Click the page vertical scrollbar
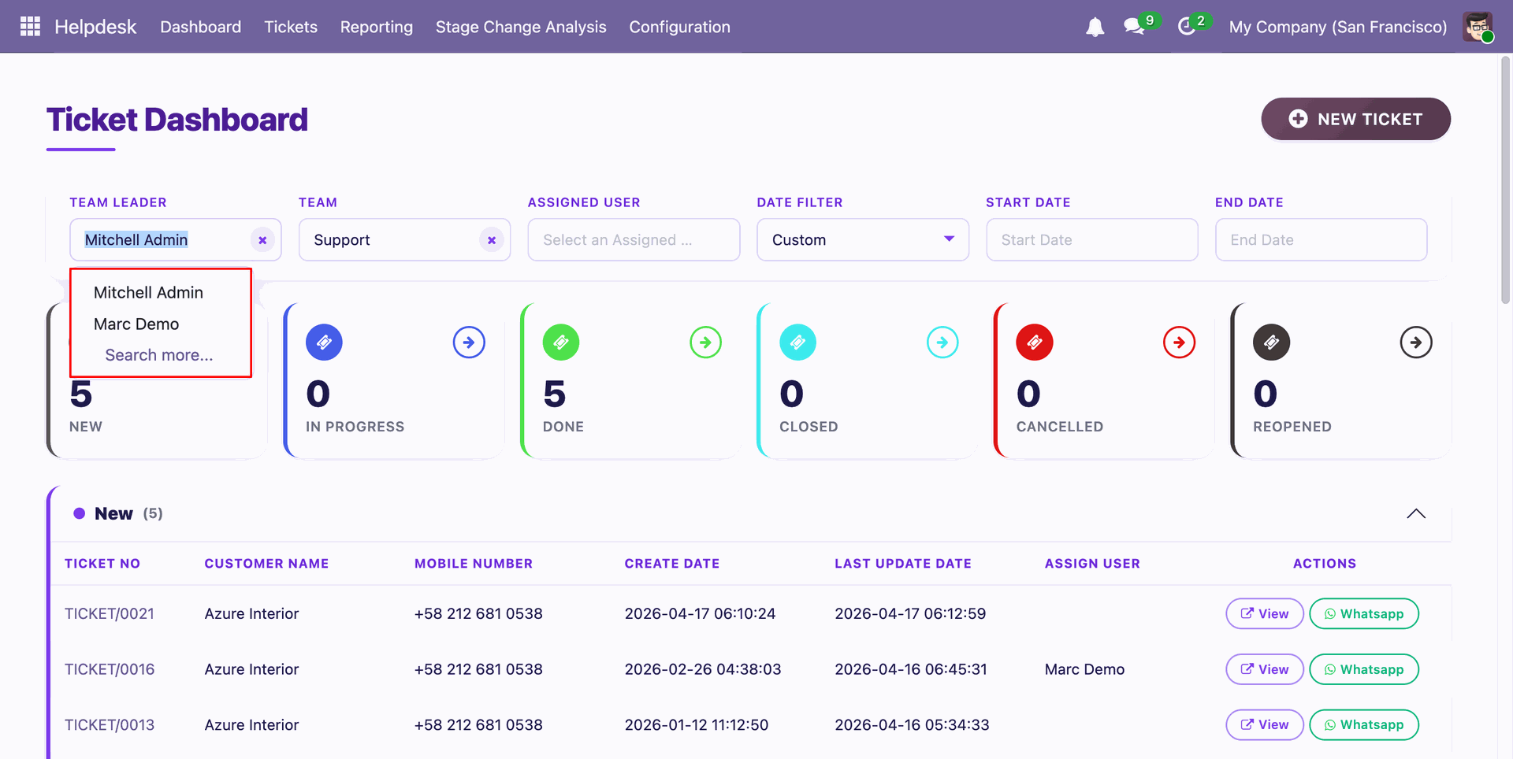This screenshot has height=759, width=1513. click(x=1505, y=180)
